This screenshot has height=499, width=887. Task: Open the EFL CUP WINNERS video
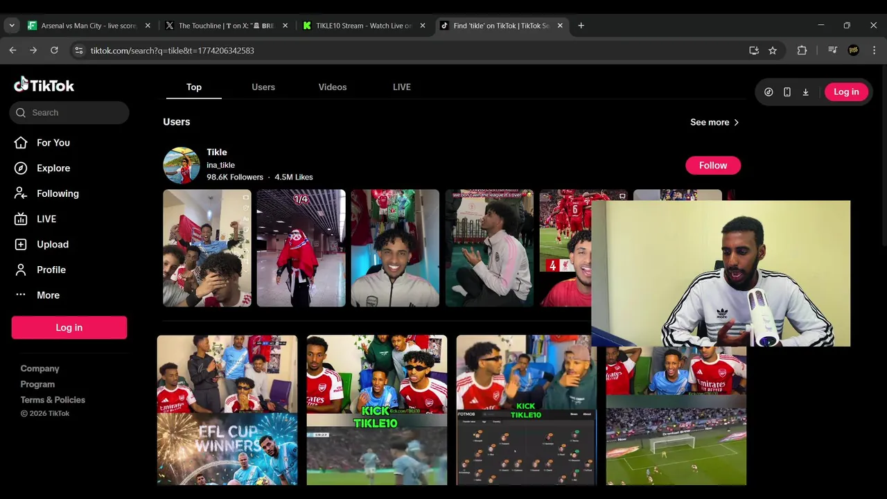click(227, 410)
